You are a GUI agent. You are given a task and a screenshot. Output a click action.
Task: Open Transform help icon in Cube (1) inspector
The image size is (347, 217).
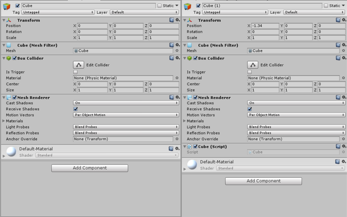(x=338, y=20)
